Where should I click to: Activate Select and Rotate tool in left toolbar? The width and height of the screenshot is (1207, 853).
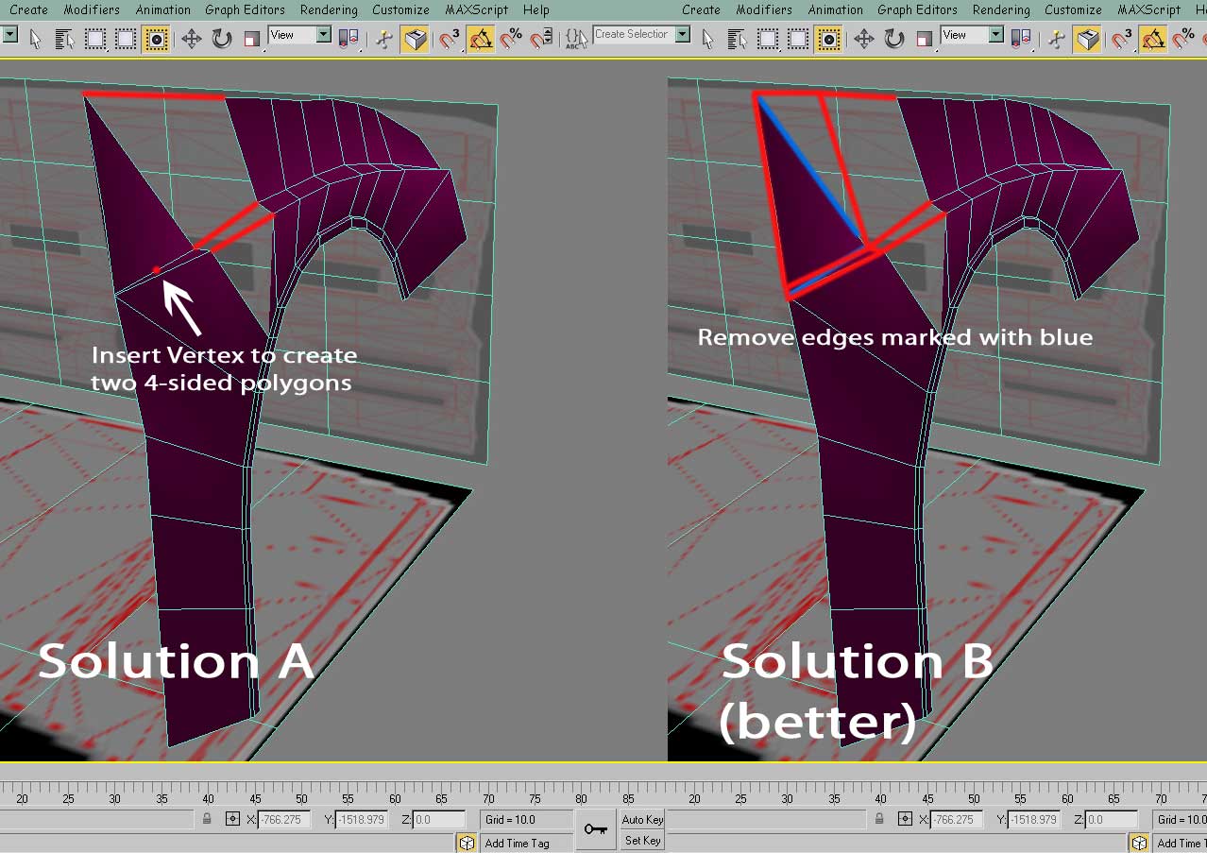[x=222, y=39]
